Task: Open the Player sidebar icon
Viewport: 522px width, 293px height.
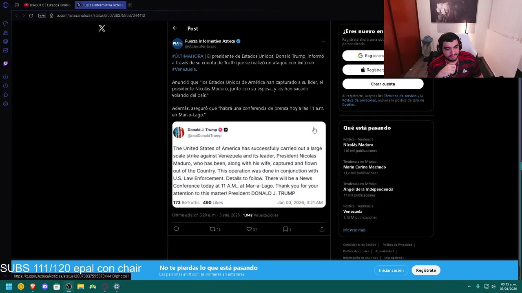Action: point(6,77)
